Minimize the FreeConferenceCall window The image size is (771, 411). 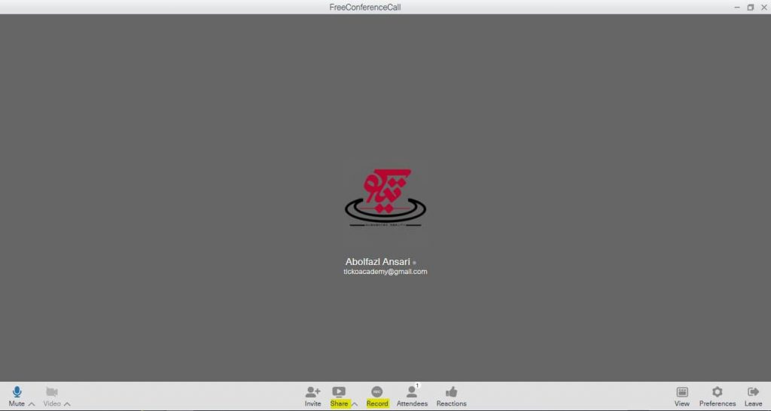(x=736, y=8)
